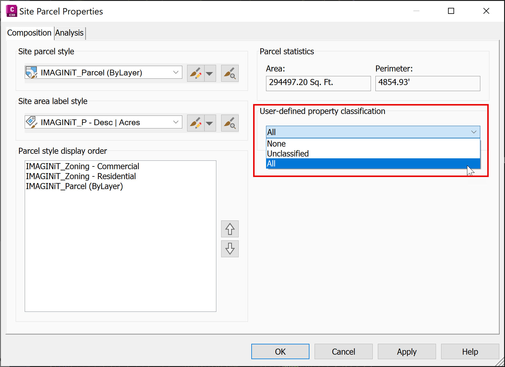
Task: Click the Perimeter field showing 4854.93'
Action: [428, 83]
